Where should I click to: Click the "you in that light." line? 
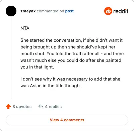click(x=37, y=67)
